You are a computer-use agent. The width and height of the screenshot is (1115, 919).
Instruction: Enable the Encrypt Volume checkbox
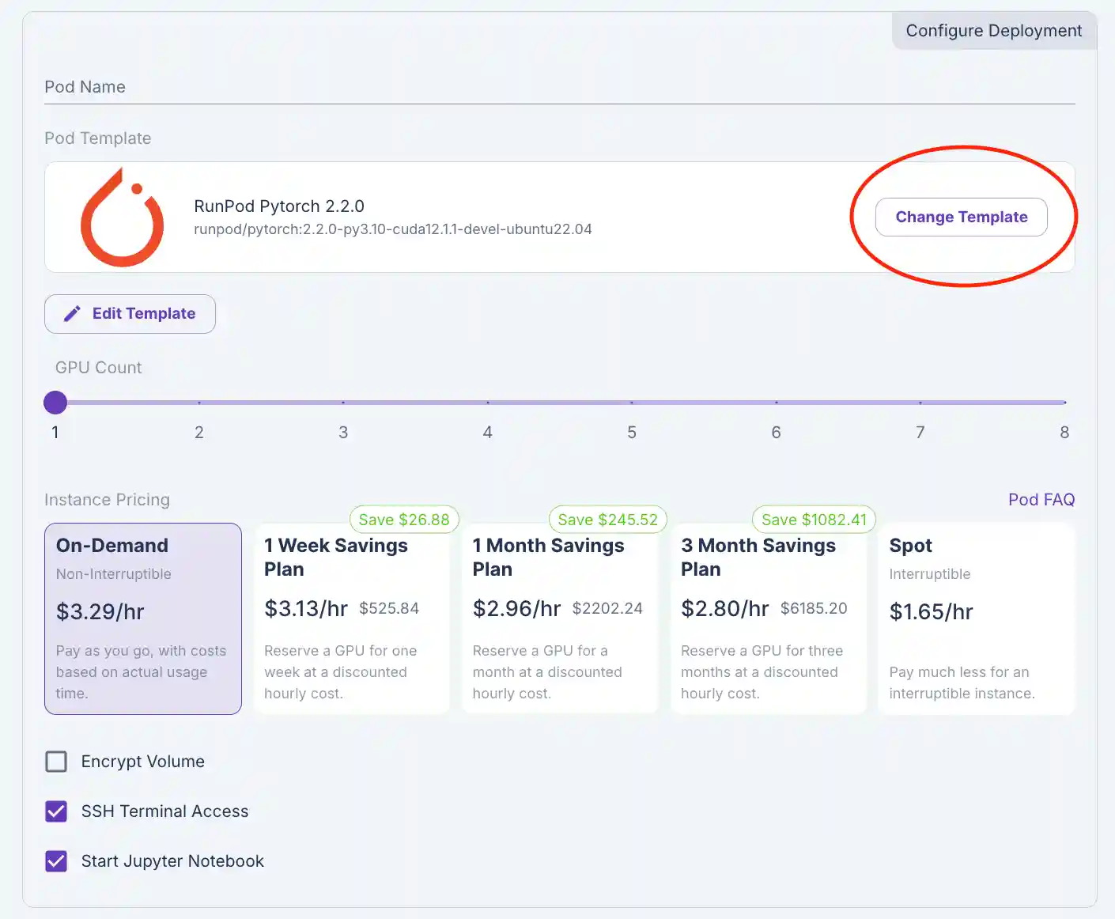(x=56, y=762)
